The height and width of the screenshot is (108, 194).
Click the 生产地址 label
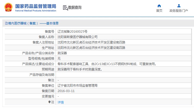pos(48,48)
